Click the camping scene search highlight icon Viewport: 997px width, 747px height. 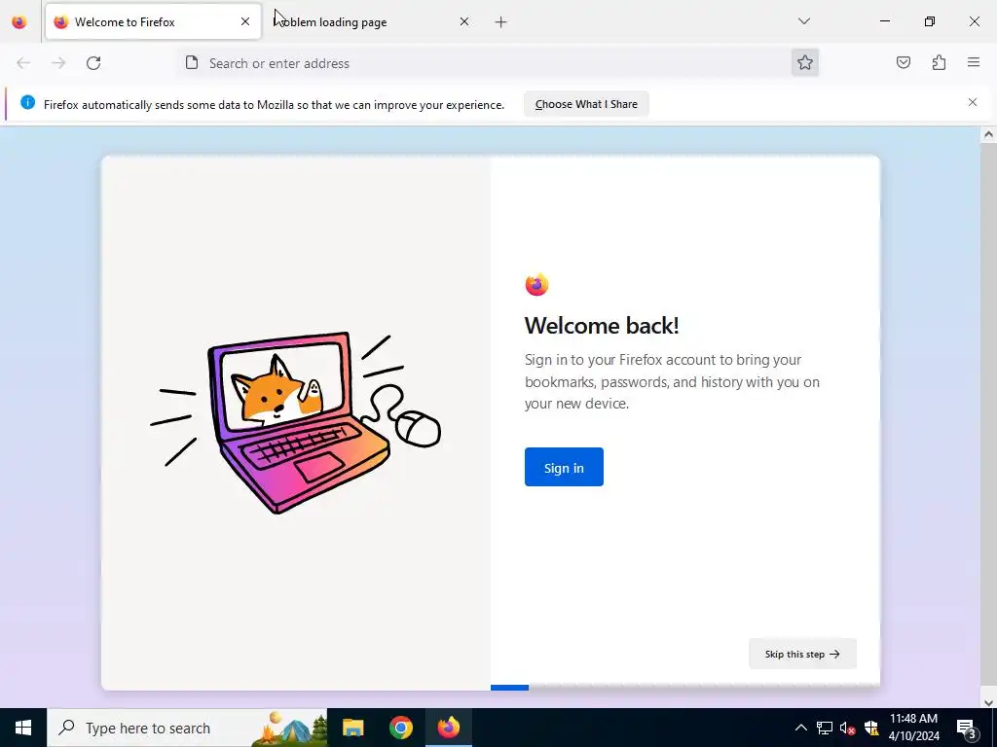point(290,728)
